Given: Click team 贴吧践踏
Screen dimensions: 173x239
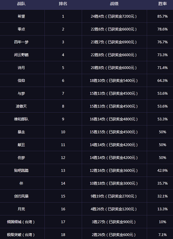Looking at the screenshot, I should [x=21, y=170].
